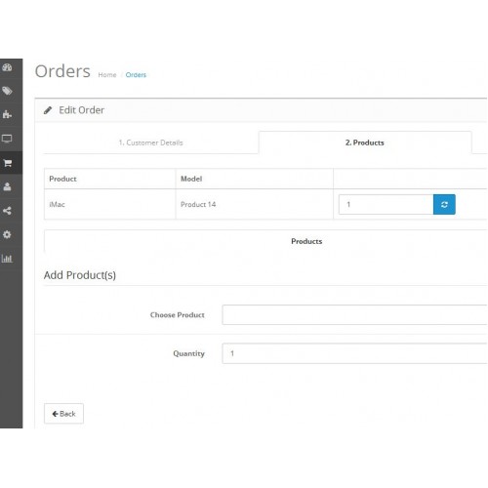The image size is (488, 488).
Task: Click the iMac row quantity field
Action: pyautogui.click(x=386, y=204)
